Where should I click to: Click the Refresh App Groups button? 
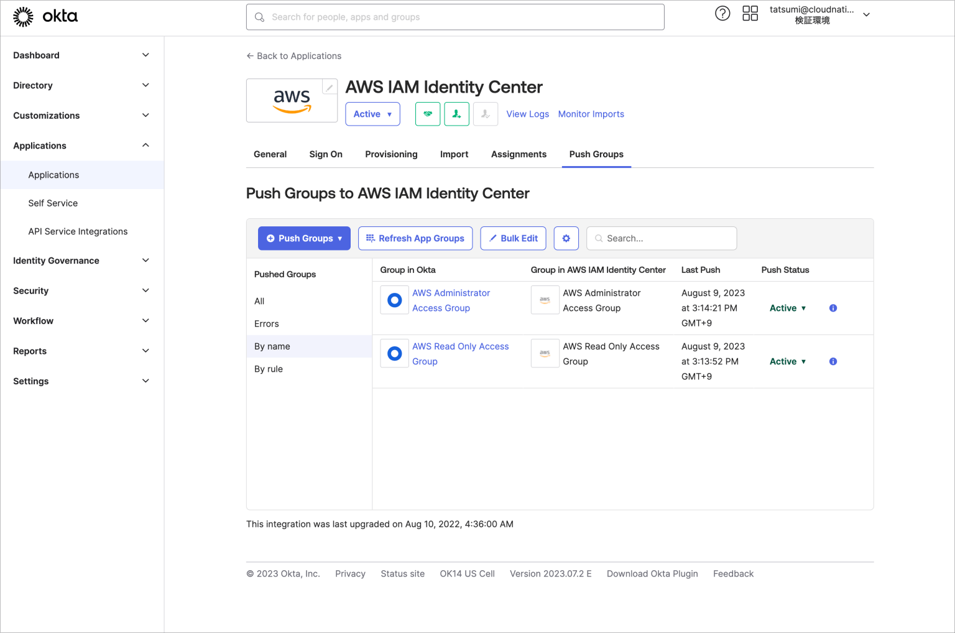[x=415, y=238]
